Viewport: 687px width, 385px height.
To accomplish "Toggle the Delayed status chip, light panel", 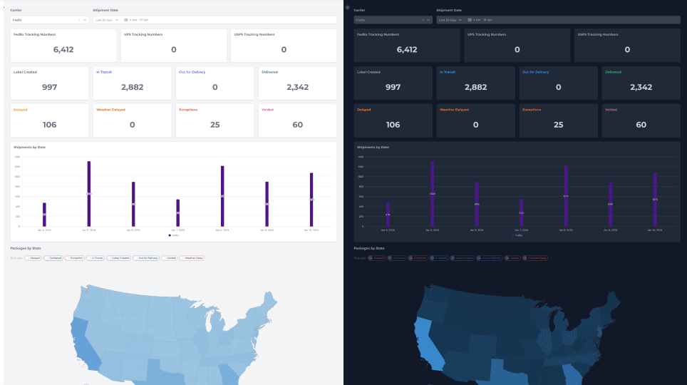I will tap(33, 258).
